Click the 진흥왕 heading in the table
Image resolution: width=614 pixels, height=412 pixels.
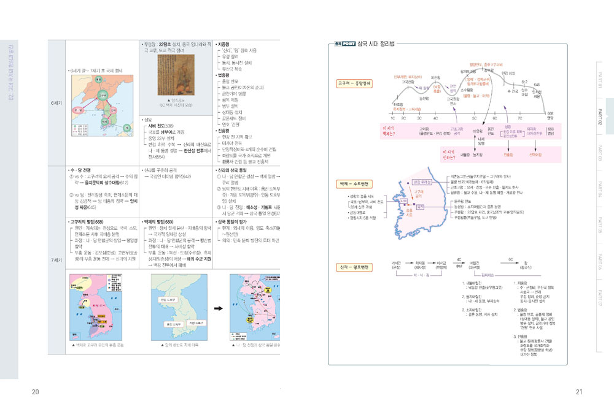222,131
